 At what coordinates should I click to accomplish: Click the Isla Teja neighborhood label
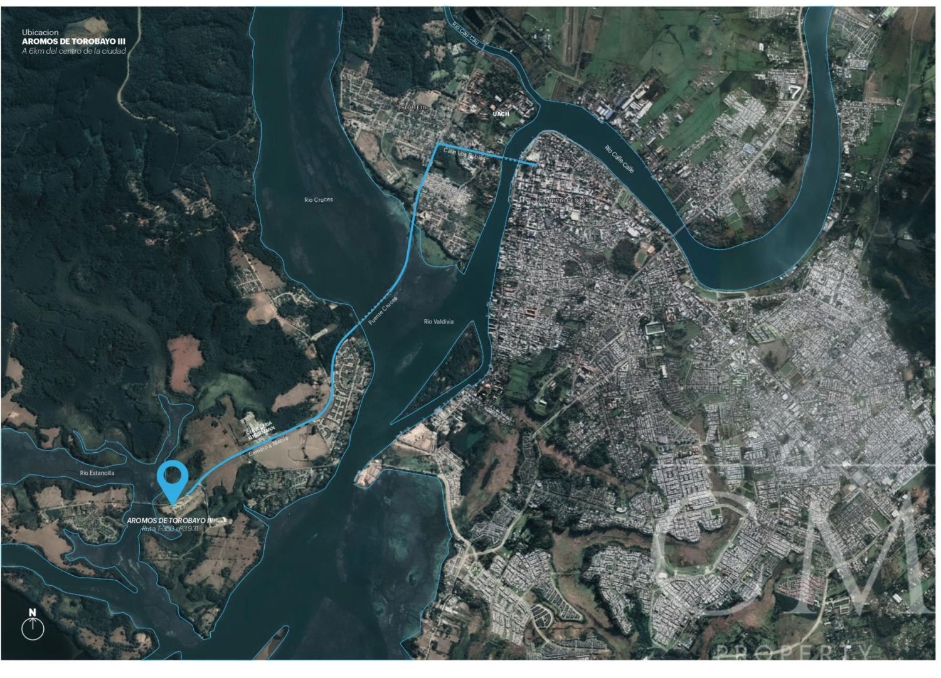pos(413,108)
